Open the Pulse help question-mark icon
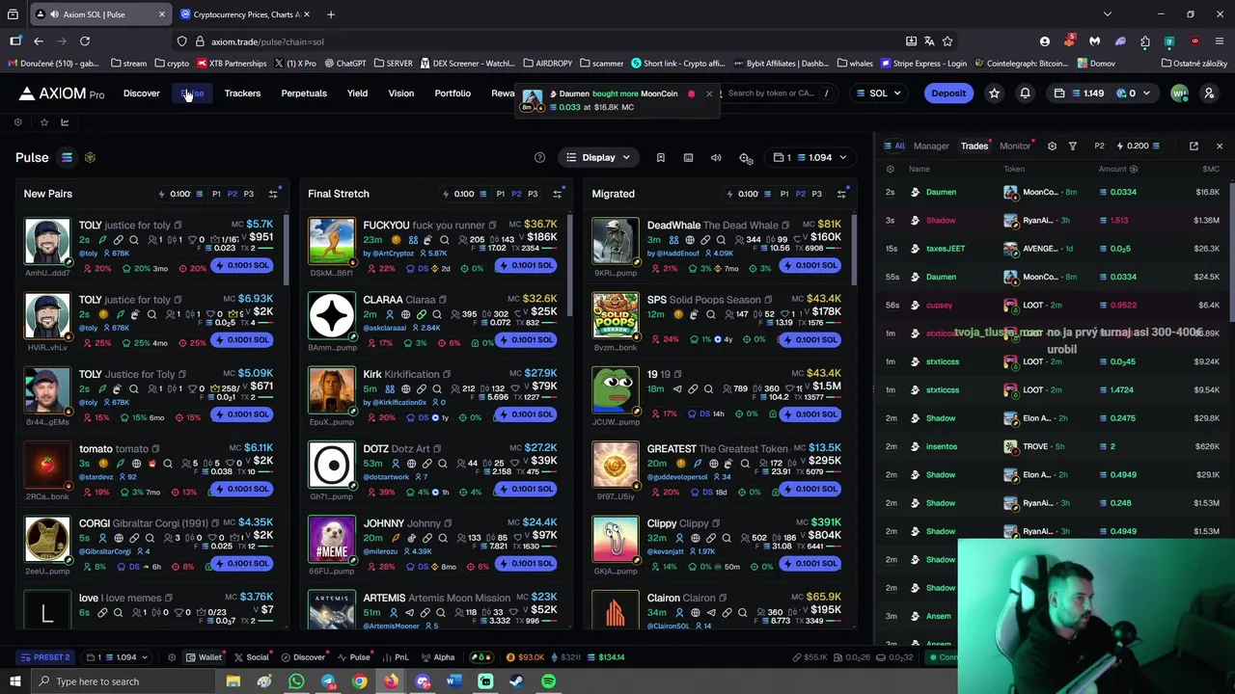Image resolution: width=1235 pixels, height=694 pixels. click(x=539, y=158)
